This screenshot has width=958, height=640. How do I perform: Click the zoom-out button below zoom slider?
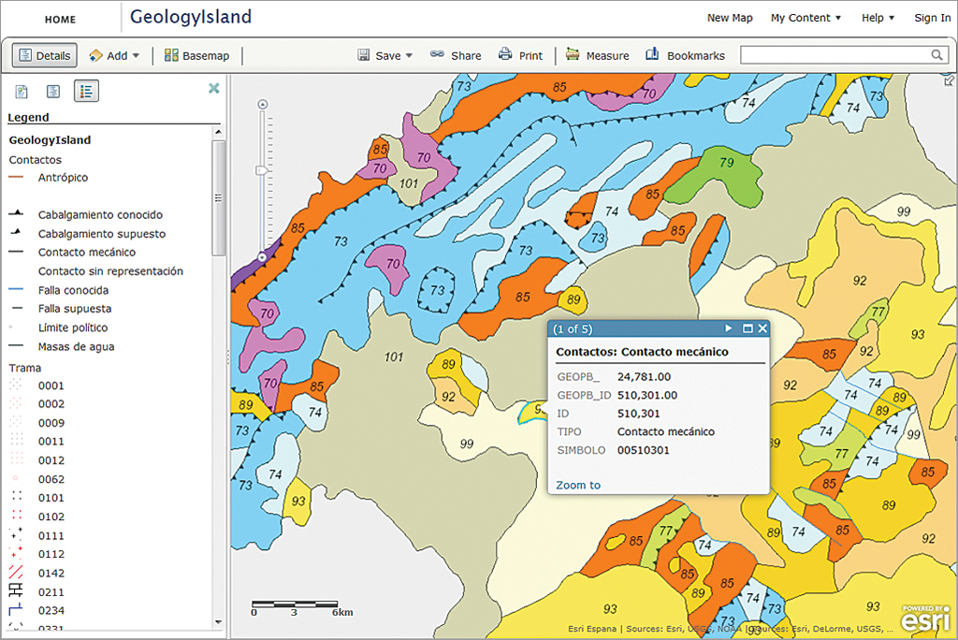click(x=262, y=257)
